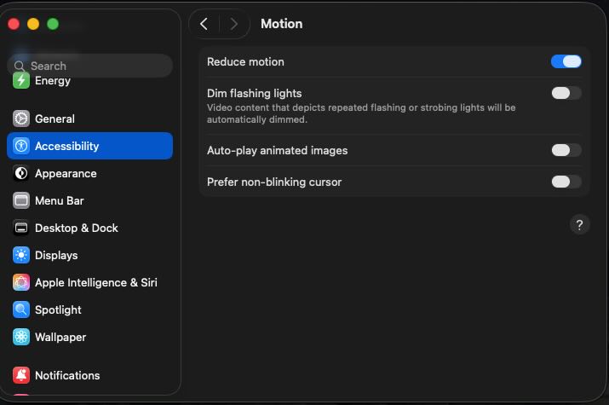The image size is (609, 405).
Task: Click the Prefer non-blinking cursor label
Action: [274, 182]
